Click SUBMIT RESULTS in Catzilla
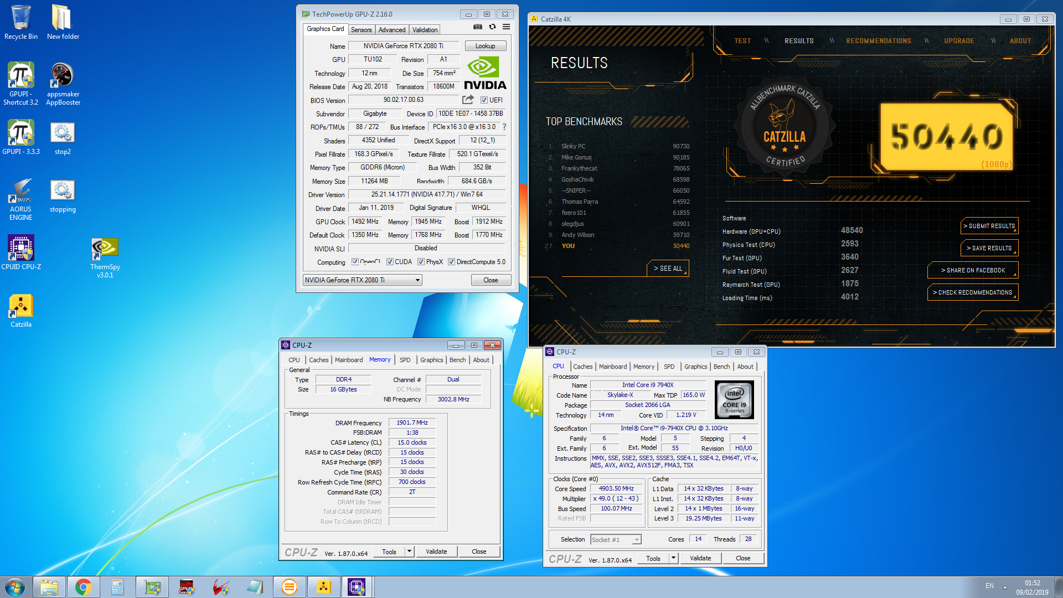The image size is (1063, 598). pos(989,226)
